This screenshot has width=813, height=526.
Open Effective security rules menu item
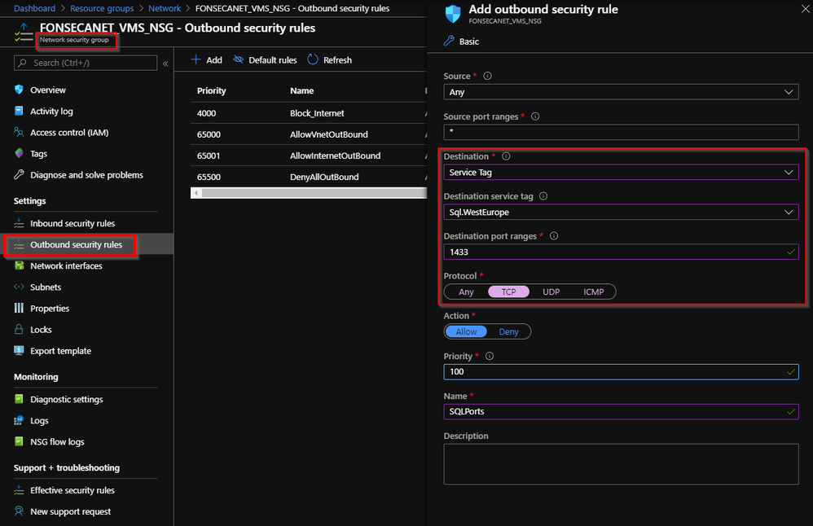(x=73, y=491)
